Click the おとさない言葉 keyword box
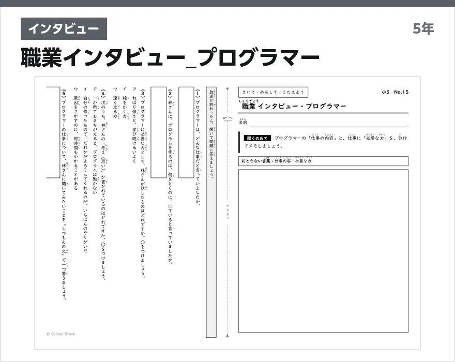This screenshot has height=362, width=455. [323, 161]
